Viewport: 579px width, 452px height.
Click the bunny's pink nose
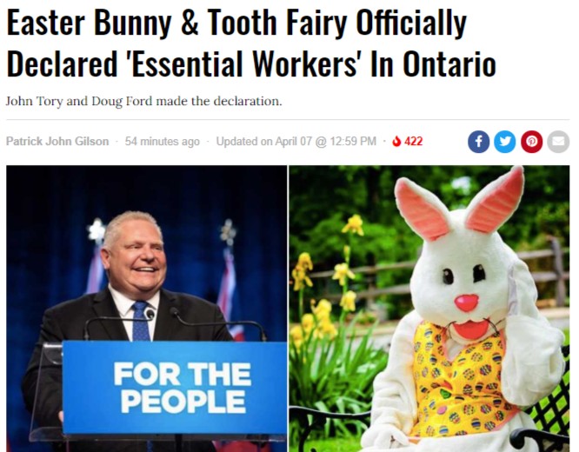[x=466, y=302]
